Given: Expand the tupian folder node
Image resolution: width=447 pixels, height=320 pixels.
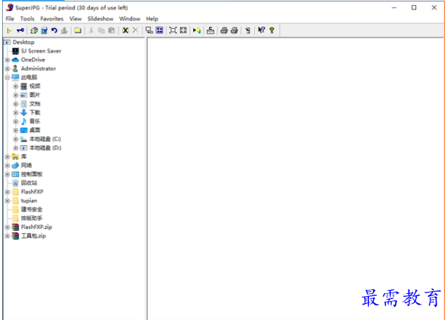Looking at the screenshot, I should click(x=8, y=201).
